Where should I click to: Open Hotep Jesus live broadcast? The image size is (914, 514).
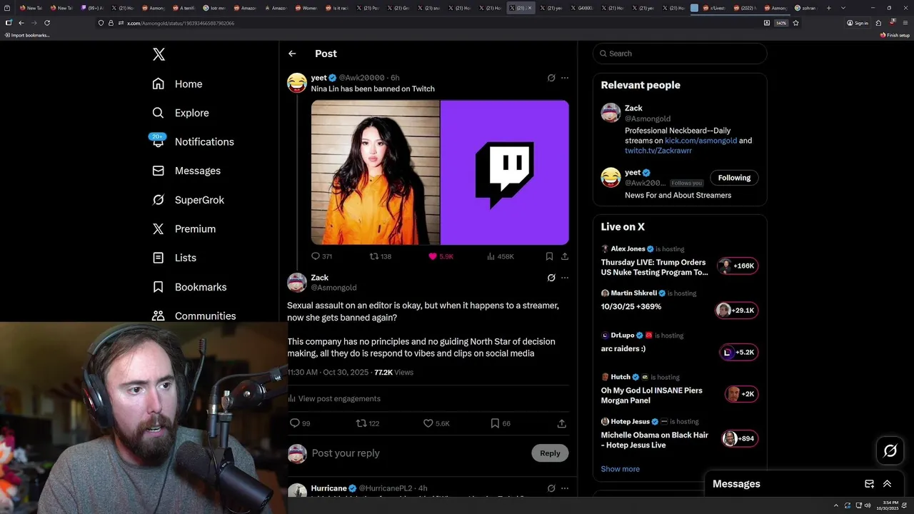click(x=680, y=433)
